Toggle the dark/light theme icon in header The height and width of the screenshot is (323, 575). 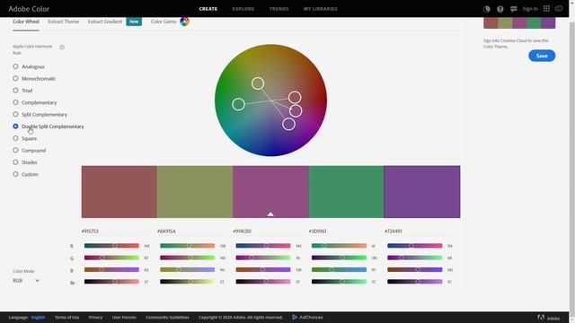[487, 9]
